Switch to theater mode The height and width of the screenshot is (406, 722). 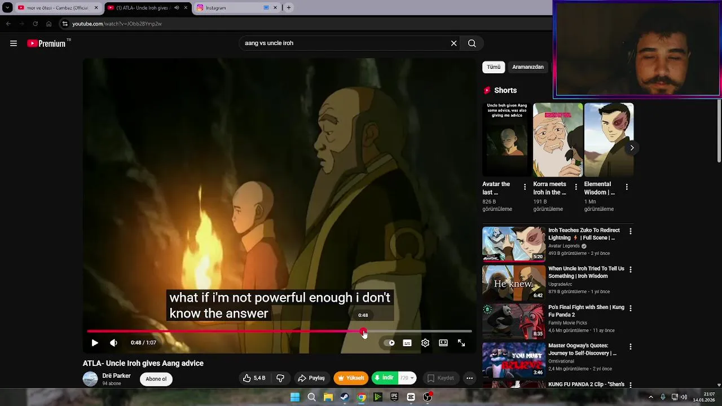click(443, 343)
